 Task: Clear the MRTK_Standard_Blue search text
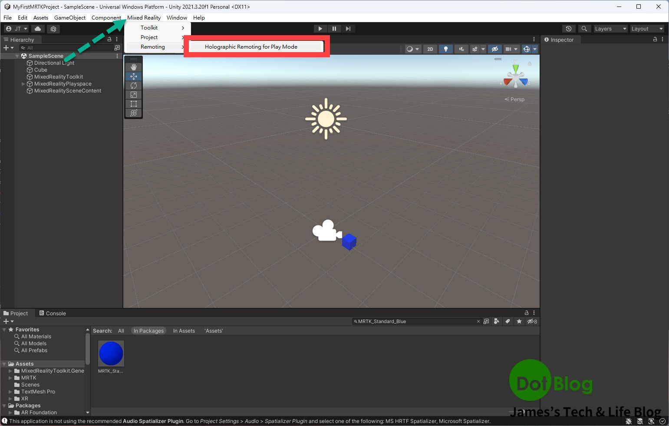(x=478, y=321)
